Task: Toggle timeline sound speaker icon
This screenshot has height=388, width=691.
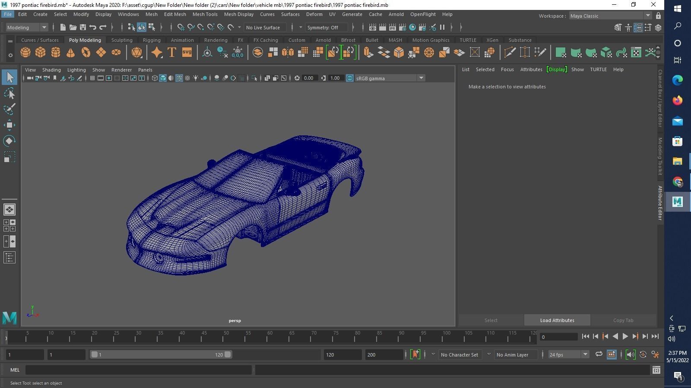Action: pyautogui.click(x=631, y=354)
